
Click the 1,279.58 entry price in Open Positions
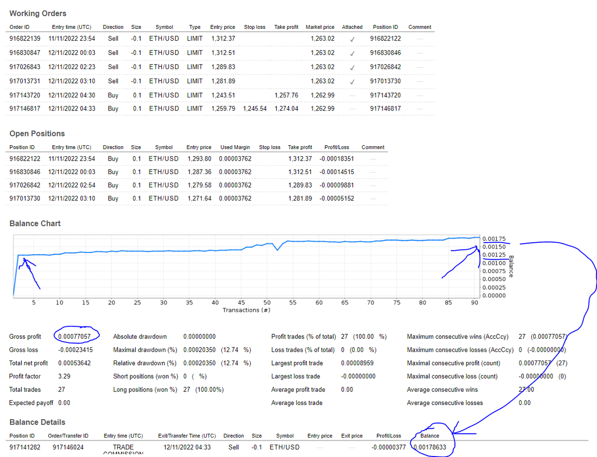click(199, 185)
